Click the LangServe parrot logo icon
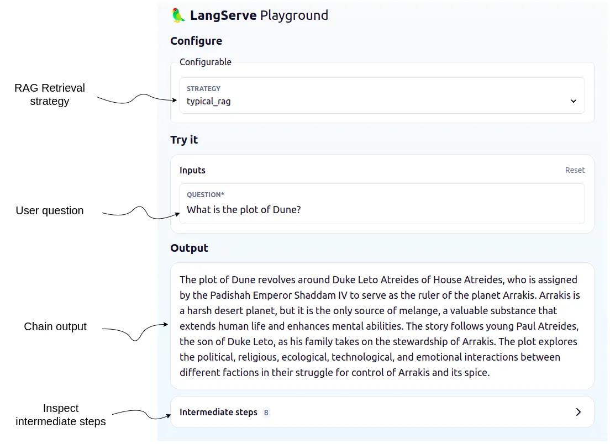 coord(177,15)
